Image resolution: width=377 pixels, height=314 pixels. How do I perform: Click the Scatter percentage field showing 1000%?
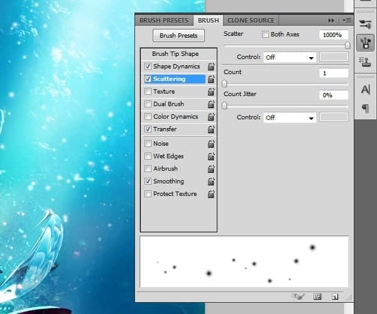[x=334, y=35]
